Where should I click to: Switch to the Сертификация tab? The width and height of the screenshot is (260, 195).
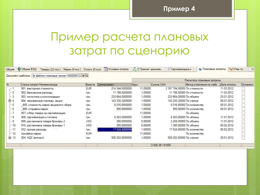pyautogui.click(x=181, y=69)
